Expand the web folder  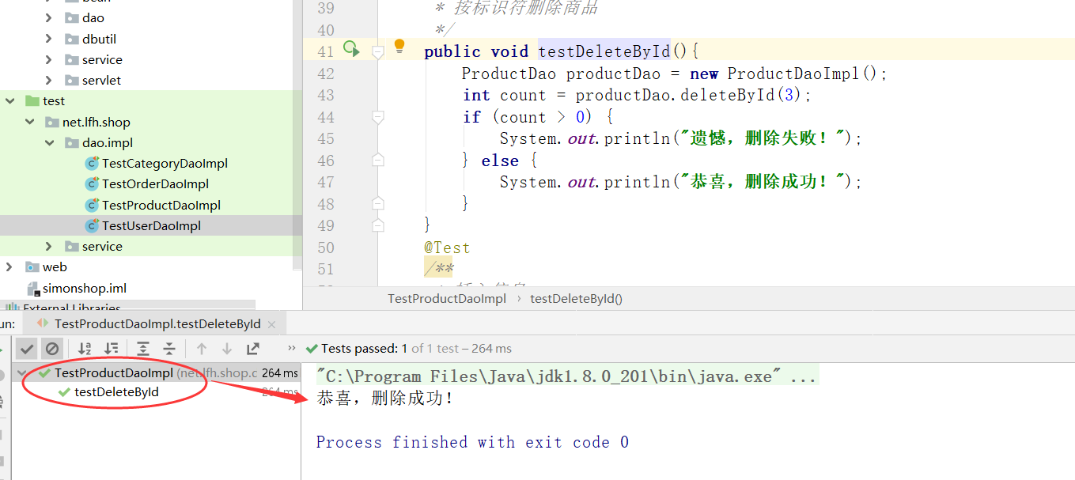tap(10, 267)
